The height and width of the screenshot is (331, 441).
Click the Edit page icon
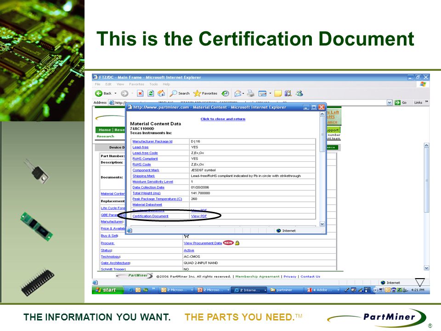pyautogui.click(x=262, y=93)
